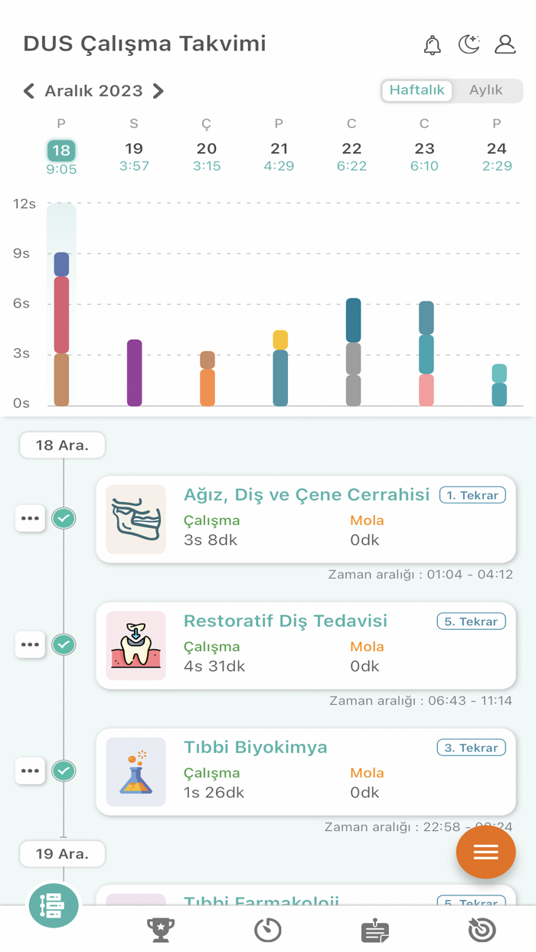
Task: Select Haftalık view toggle
Action: [417, 90]
